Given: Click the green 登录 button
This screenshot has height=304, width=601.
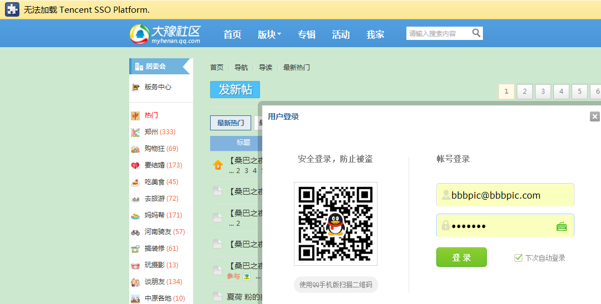Looking at the screenshot, I should (x=461, y=257).
